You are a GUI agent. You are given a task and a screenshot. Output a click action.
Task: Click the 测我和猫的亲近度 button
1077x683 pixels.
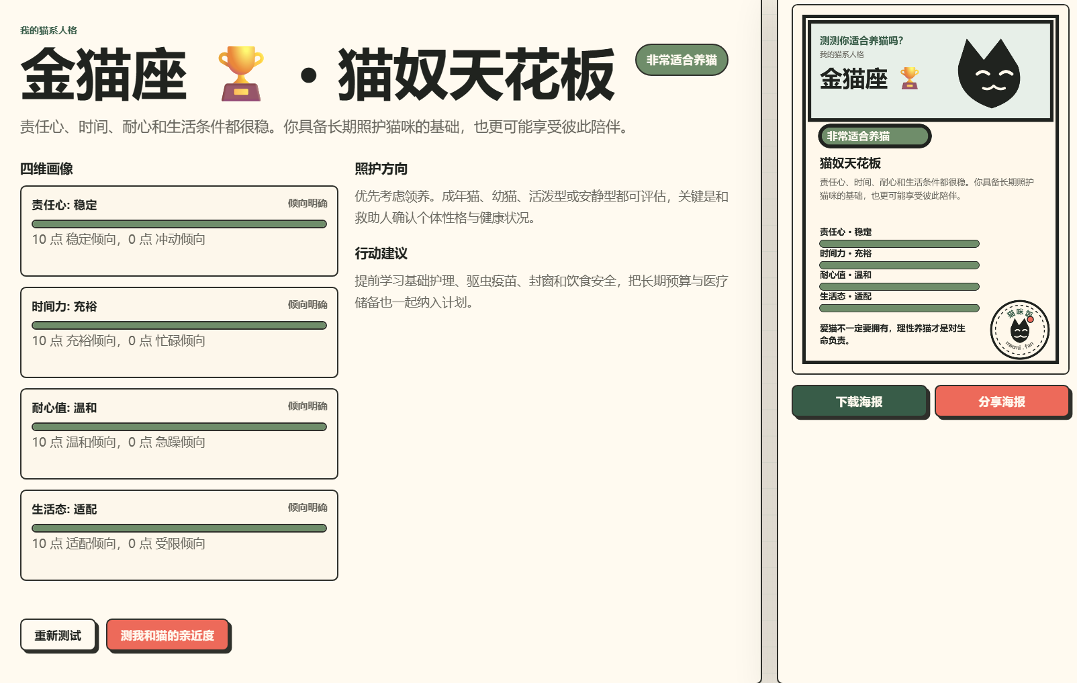[x=168, y=635]
